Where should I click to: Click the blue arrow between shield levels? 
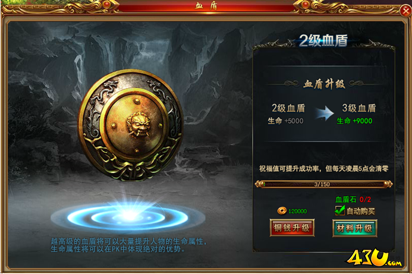click(x=325, y=114)
